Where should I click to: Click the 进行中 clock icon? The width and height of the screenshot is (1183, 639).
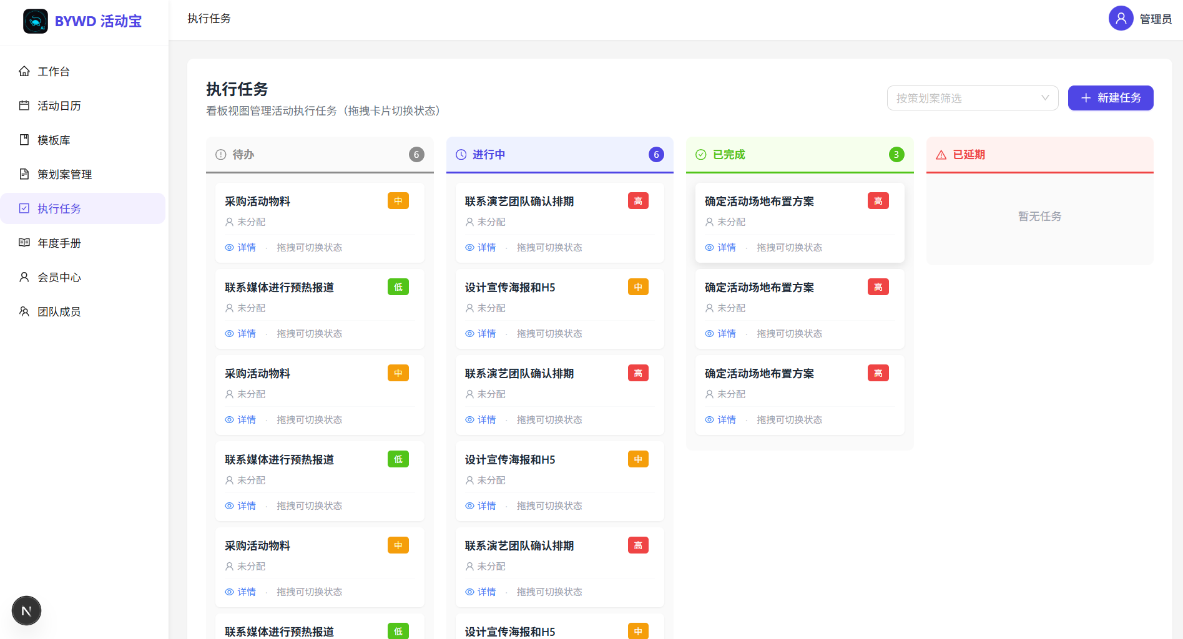tap(461, 155)
